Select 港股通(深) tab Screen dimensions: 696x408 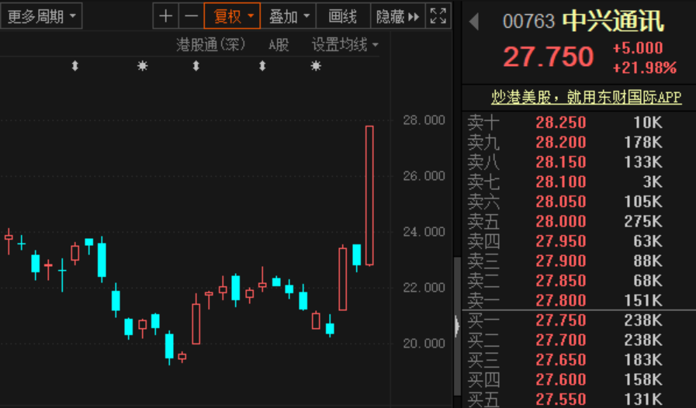pos(210,44)
